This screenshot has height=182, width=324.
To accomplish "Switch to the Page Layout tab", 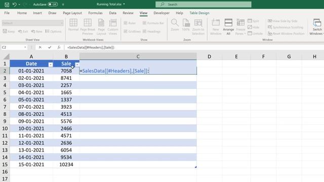I will tap(72, 13).
